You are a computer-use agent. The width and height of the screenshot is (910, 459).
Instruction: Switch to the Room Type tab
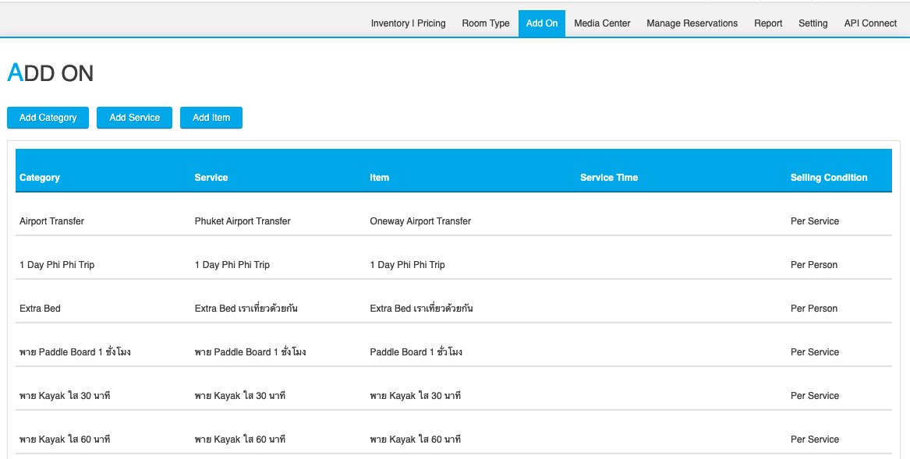(485, 23)
